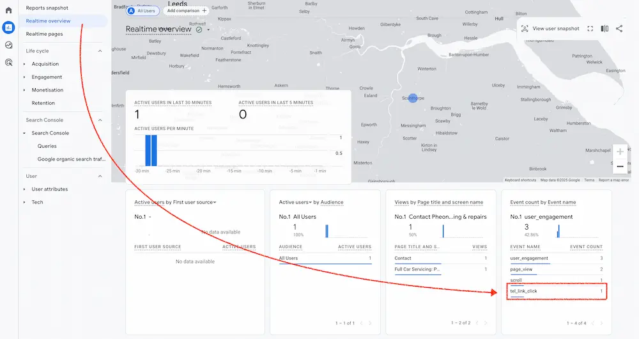Screen dimensions: 639x339
Task: Go to previous page in Event count card
Action: 593,323
